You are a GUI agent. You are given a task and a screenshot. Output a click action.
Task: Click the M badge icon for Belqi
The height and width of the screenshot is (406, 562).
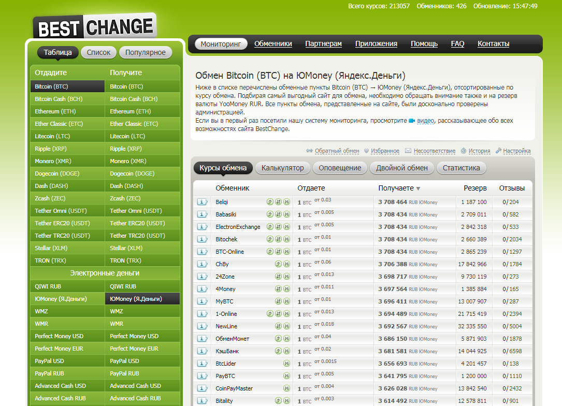287,202
